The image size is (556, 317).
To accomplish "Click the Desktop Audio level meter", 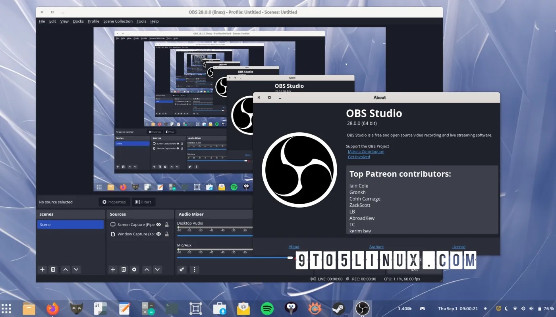I will click(215, 228).
